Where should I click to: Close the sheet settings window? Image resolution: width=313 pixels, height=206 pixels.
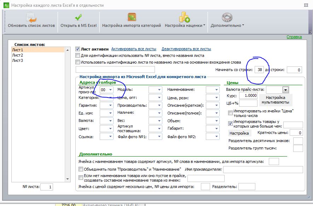pyautogui.click(x=306, y=5)
